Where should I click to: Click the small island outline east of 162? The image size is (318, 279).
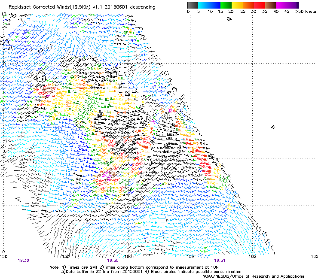tap(273, 127)
